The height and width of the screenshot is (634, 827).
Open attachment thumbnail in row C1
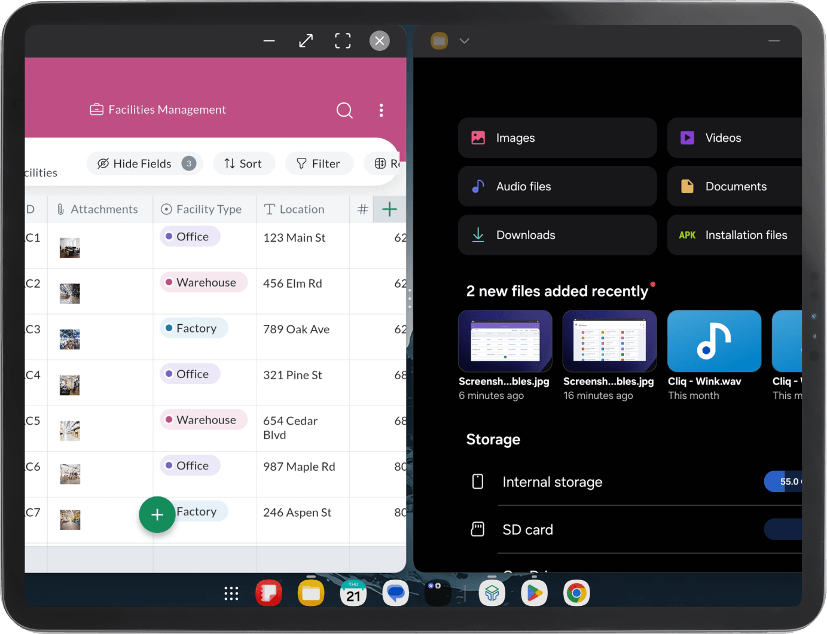70,248
